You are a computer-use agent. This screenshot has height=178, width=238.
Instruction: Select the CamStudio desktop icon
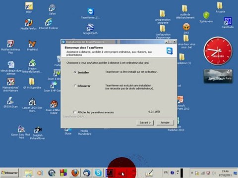[x=228, y=23]
